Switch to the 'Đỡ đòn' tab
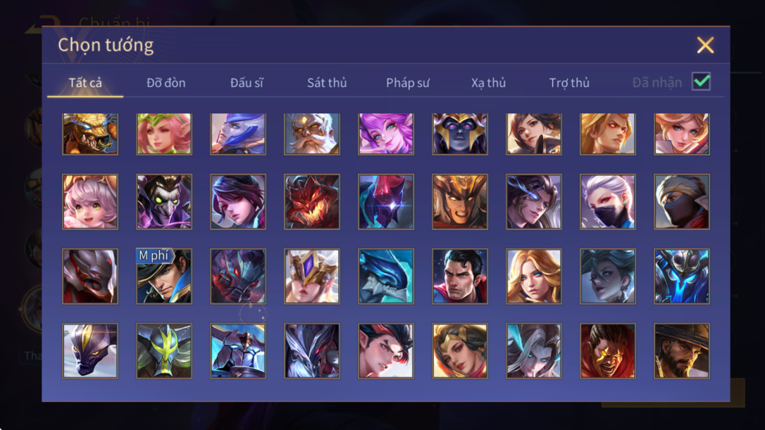765x430 pixels. point(166,83)
